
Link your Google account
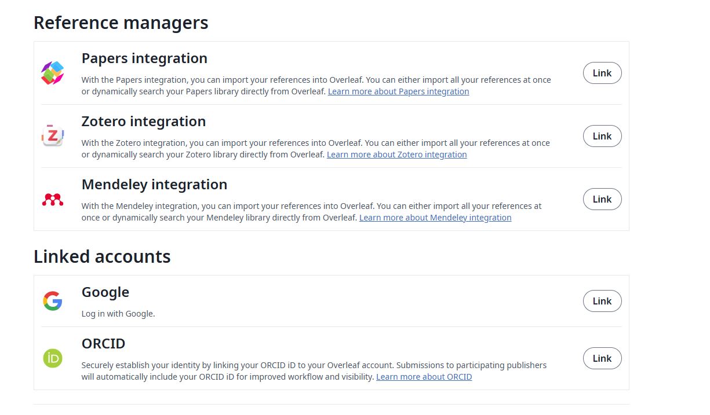[x=602, y=301]
